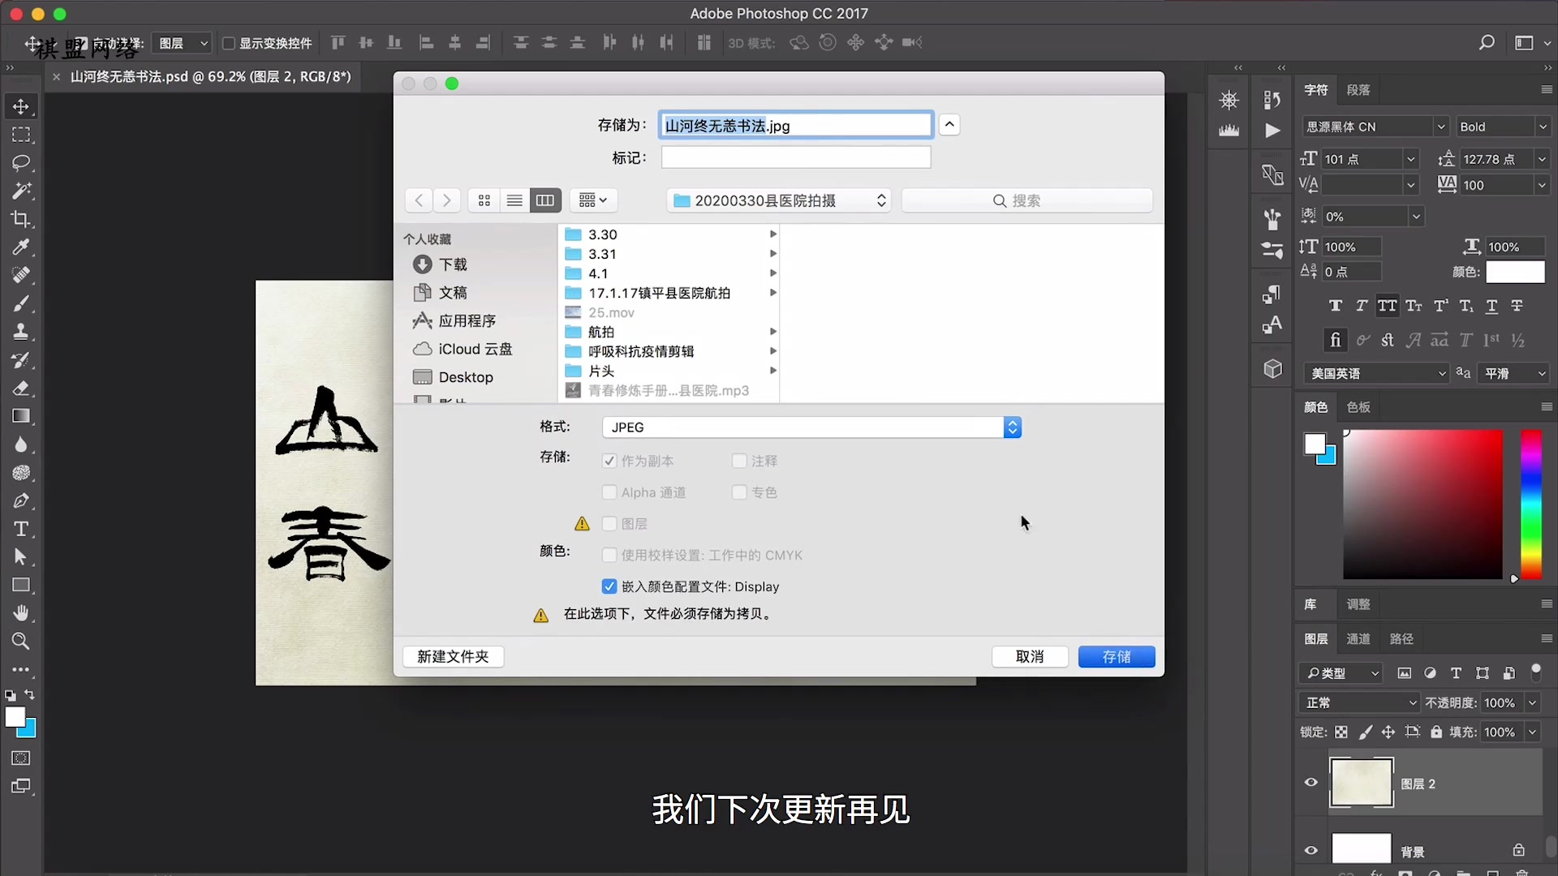Click the faux bold T icon
1558x876 pixels.
coord(1336,306)
